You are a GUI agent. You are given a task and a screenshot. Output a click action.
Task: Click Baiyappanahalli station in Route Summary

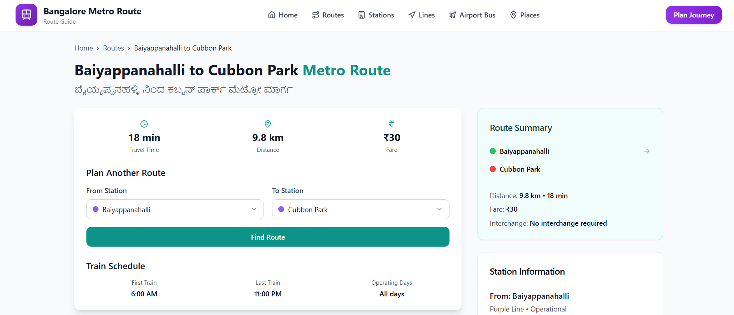pyautogui.click(x=524, y=151)
